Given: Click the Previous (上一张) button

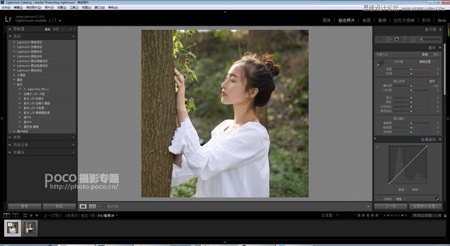Looking at the screenshot, I should click(x=390, y=206).
